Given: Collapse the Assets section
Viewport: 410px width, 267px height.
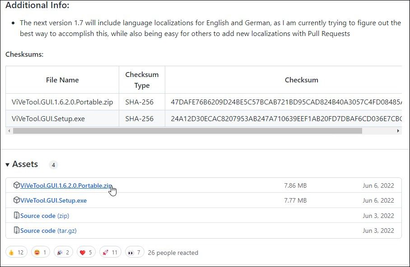Looking at the screenshot, I should tap(8, 164).
